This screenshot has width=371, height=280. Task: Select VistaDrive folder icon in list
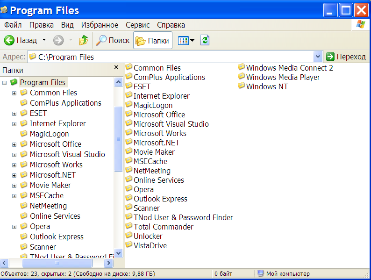(x=128, y=245)
